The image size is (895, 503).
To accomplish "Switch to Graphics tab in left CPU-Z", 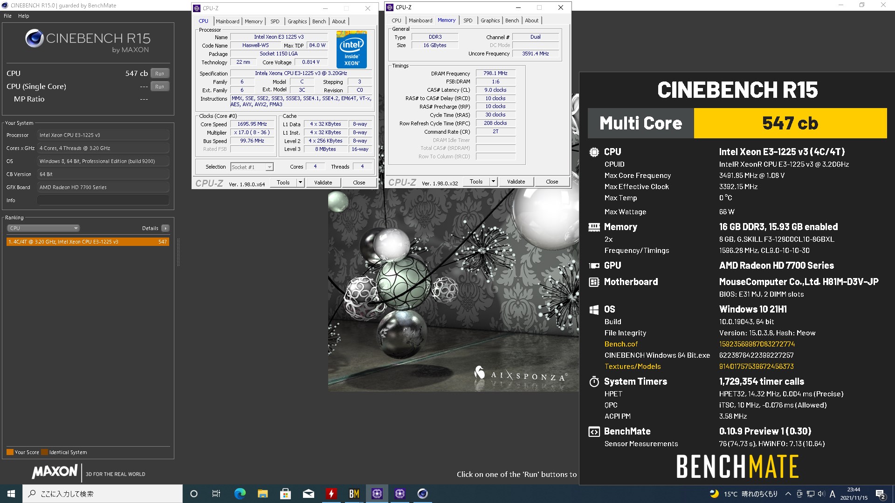I will (297, 21).
